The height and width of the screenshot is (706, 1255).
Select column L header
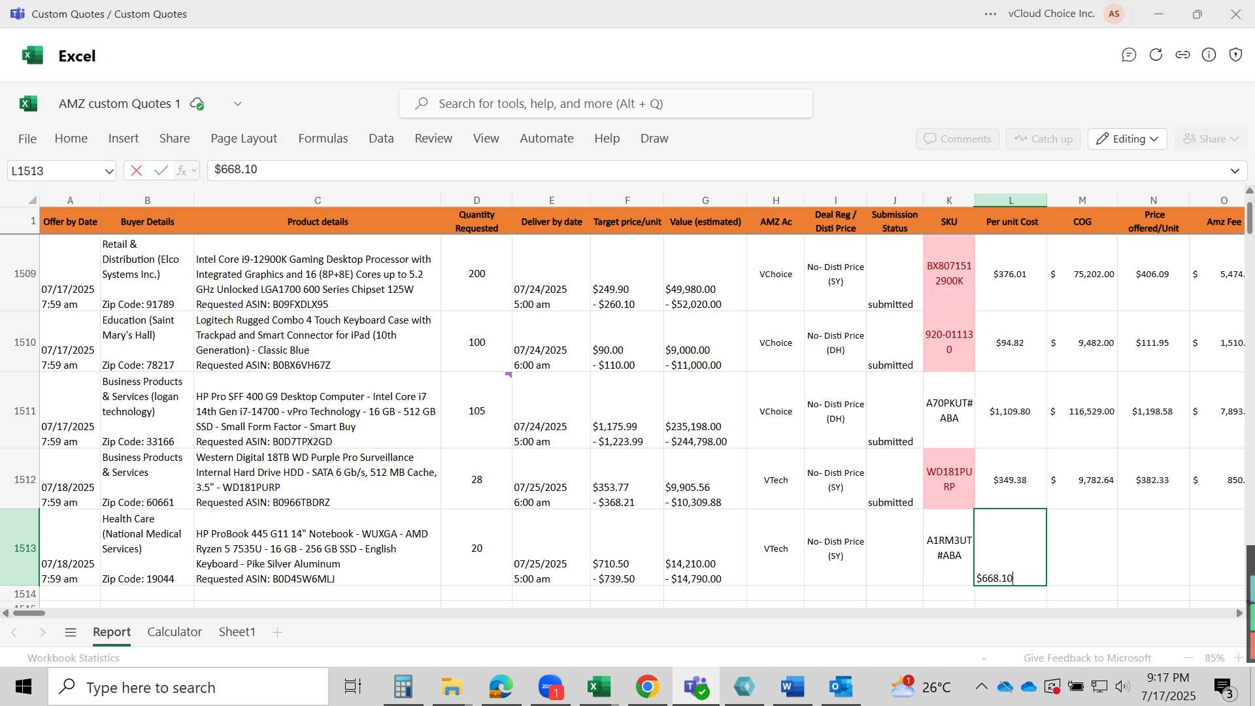click(1011, 200)
